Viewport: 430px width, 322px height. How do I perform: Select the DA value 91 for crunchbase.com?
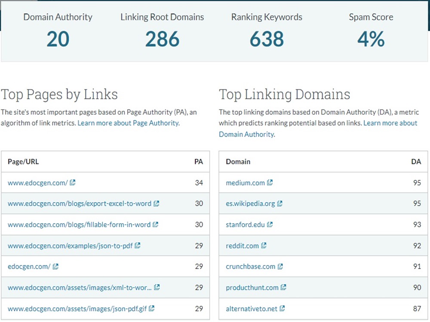417,267
